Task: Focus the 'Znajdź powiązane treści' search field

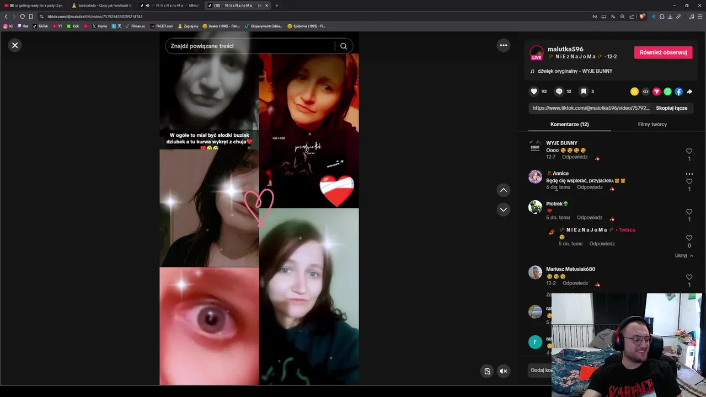Action: coord(249,46)
